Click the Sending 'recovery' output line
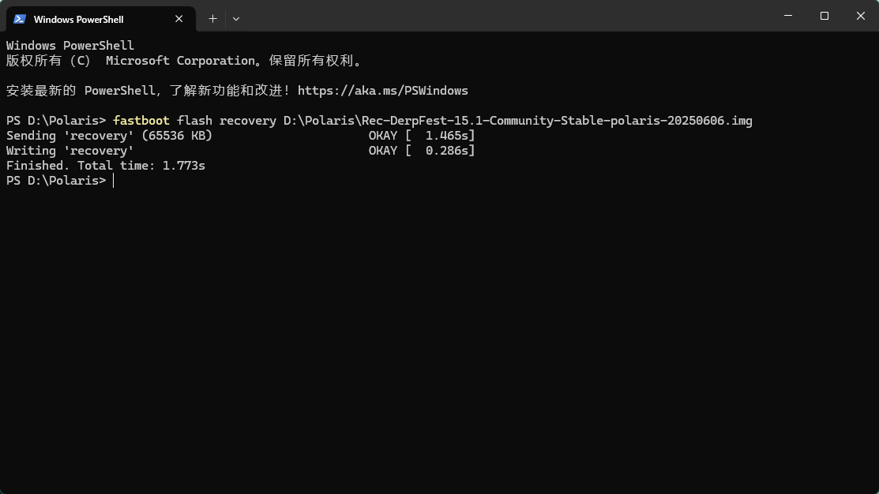Screen dimensions: 879x494 click(109, 136)
